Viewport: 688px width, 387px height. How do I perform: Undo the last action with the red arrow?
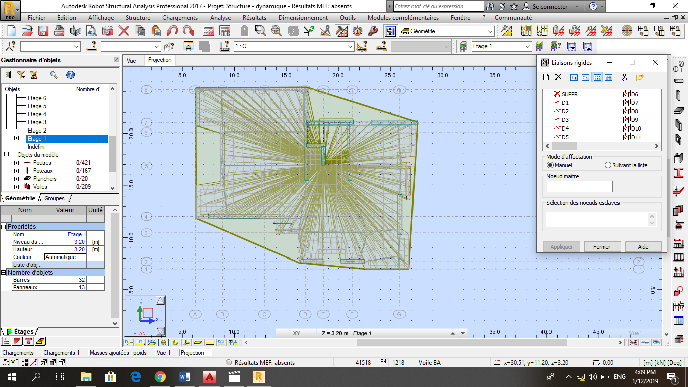click(x=172, y=31)
